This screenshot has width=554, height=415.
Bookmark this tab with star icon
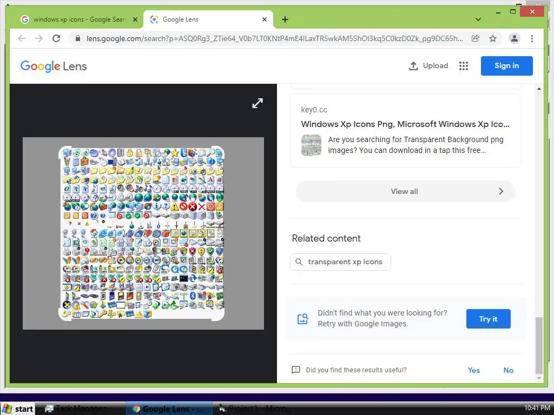pyautogui.click(x=493, y=38)
